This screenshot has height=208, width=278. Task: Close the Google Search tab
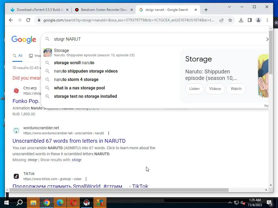click(196, 10)
